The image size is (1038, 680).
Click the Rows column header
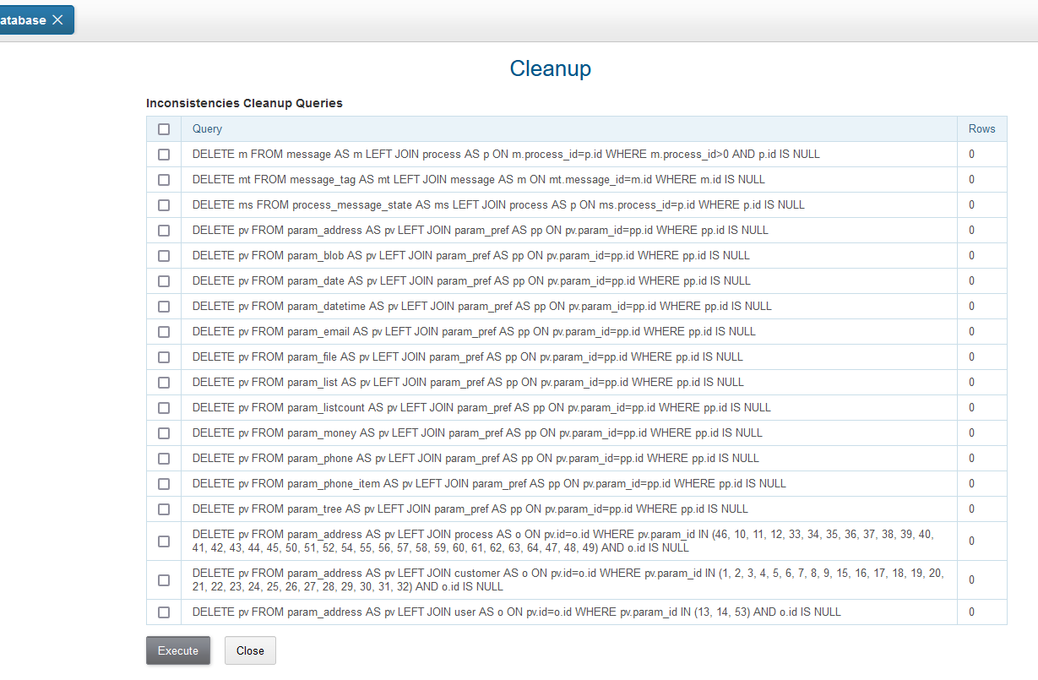tap(981, 129)
